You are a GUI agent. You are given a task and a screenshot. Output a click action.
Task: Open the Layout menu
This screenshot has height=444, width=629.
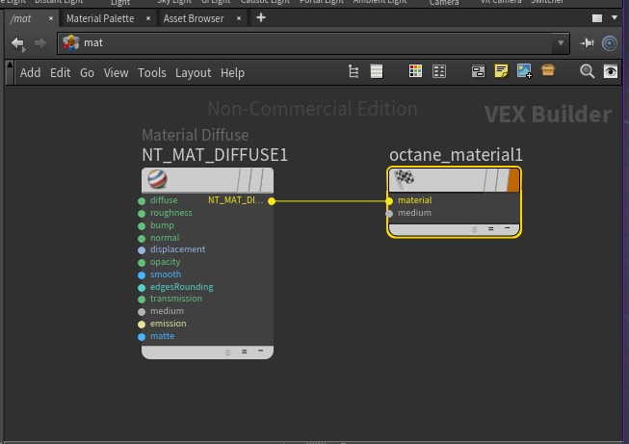click(193, 73)
